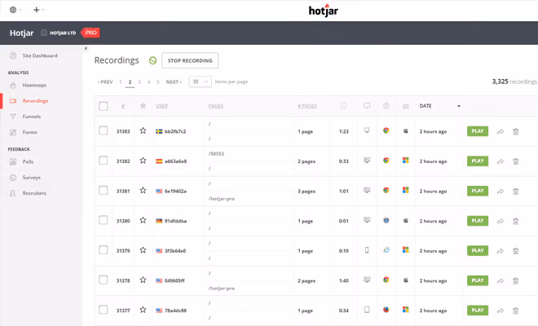
Task: Click the STOP RECORDING button
Action: point(190,61)
